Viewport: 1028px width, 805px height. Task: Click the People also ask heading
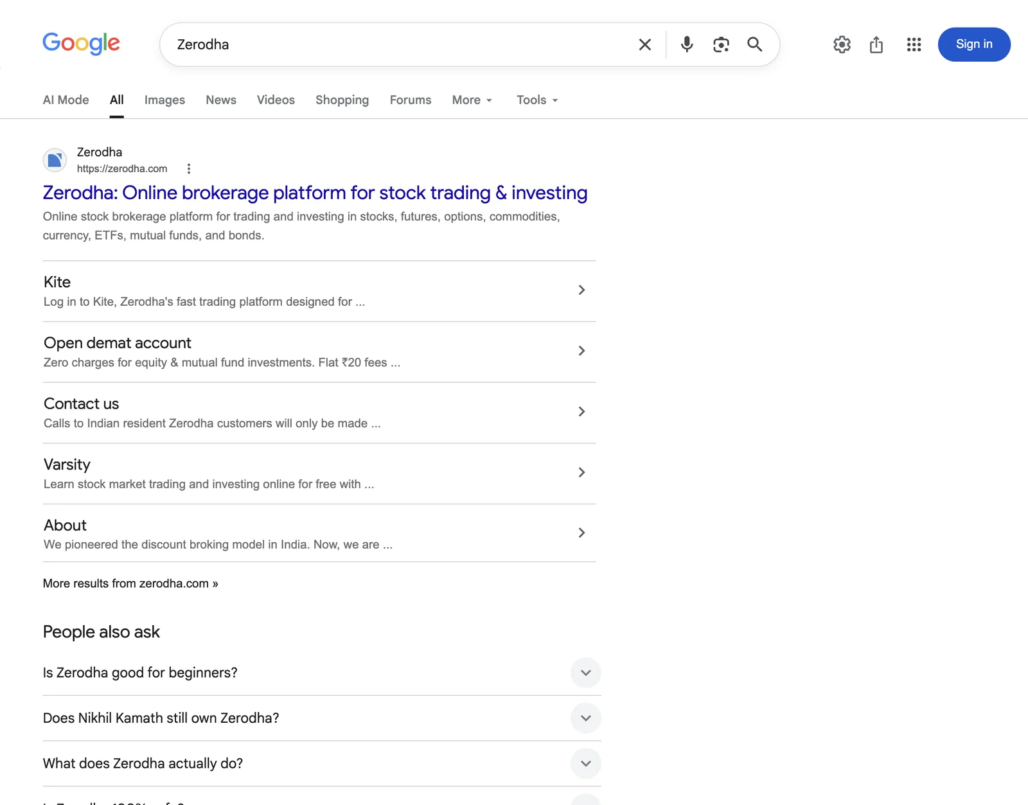[102, 632]
